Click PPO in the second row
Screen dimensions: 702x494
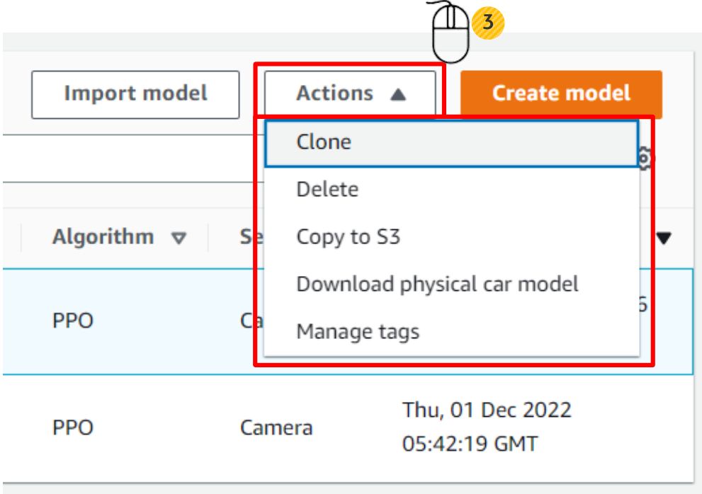pyautogui.click(x=72, y=428)
